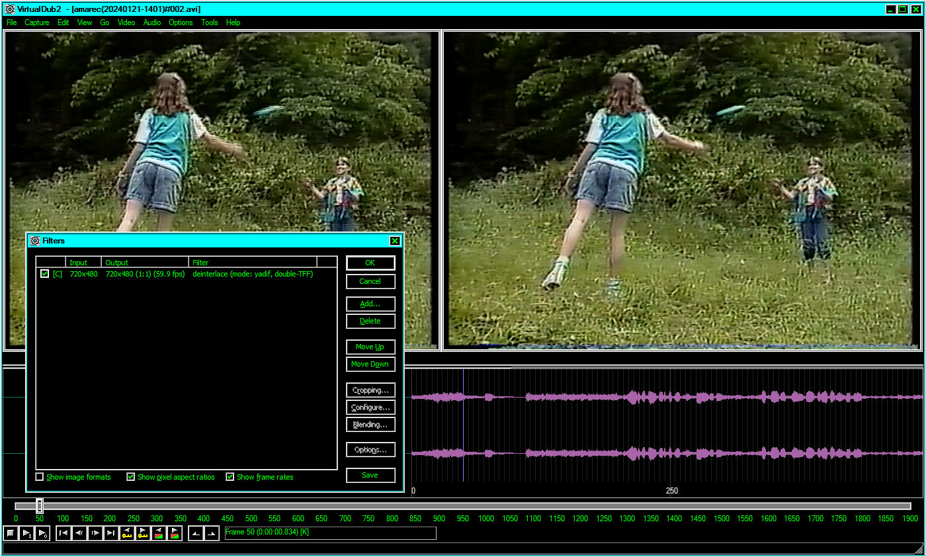Click the Output column header

[x=145, y=263]
